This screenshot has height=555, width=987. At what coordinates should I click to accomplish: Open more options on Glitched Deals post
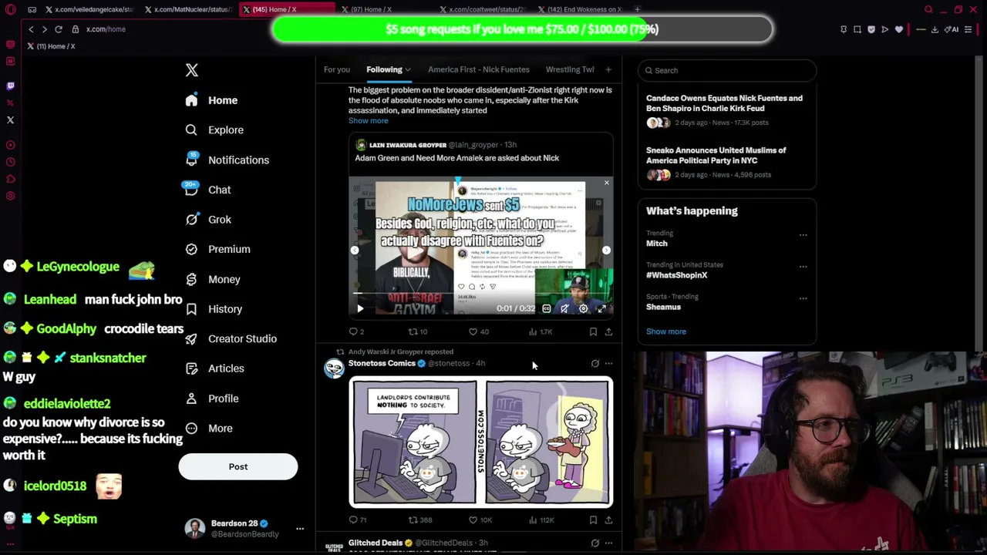point(608,543)
